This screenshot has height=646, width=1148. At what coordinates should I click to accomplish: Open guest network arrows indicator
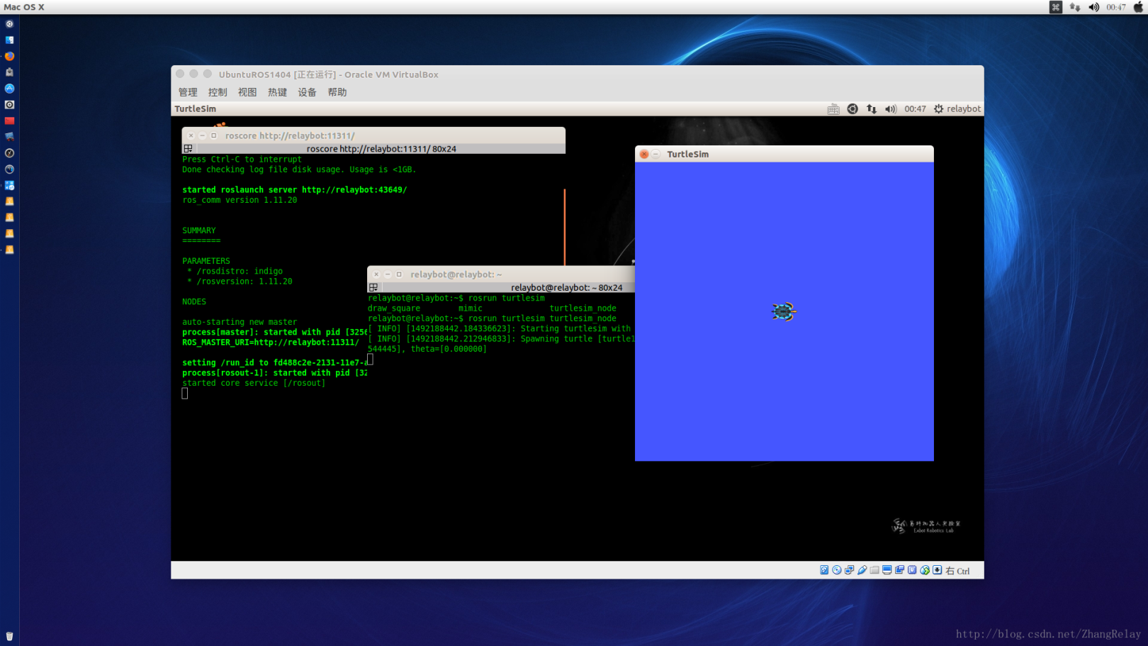click(x=872, y=109)
